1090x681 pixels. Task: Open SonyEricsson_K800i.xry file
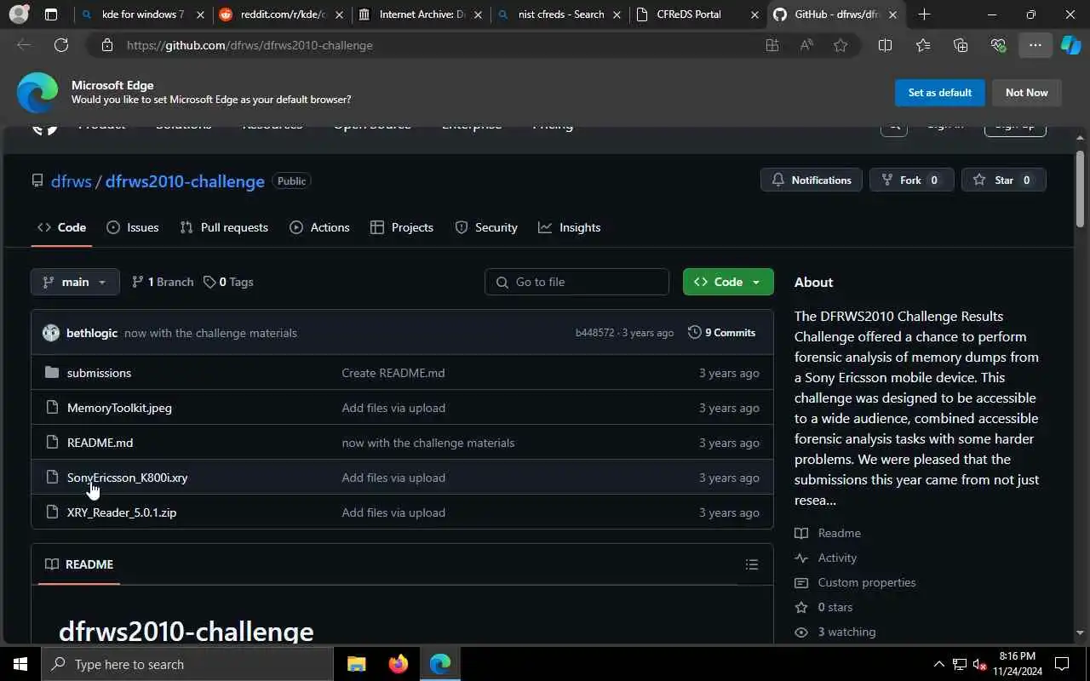pyautogui.click(x=127, y=478)
